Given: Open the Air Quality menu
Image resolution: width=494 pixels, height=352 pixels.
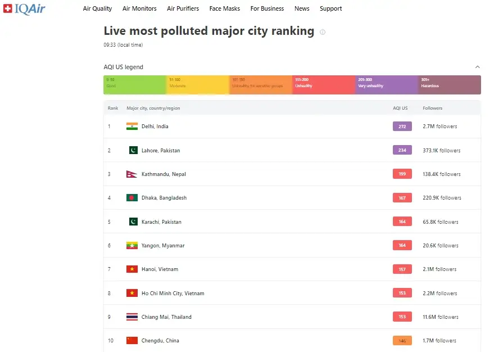Looking at the screenshot, I should (x=97, y=8).
